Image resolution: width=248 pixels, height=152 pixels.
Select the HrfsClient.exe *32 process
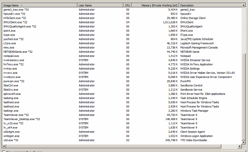point(122,18)
